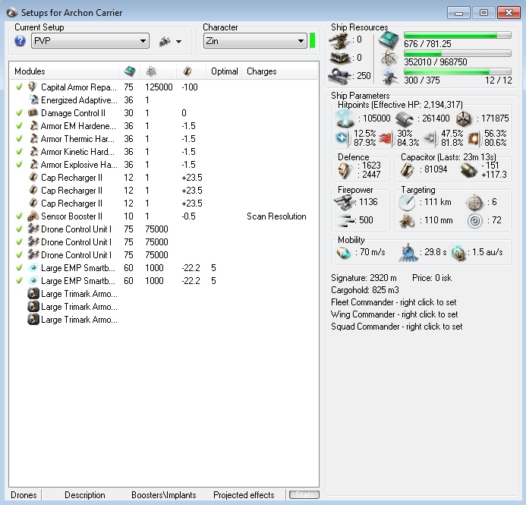This screenshot has height=505, width=526.
Task: Expand the arrow beside the ship icon
Action: (179, 42)
